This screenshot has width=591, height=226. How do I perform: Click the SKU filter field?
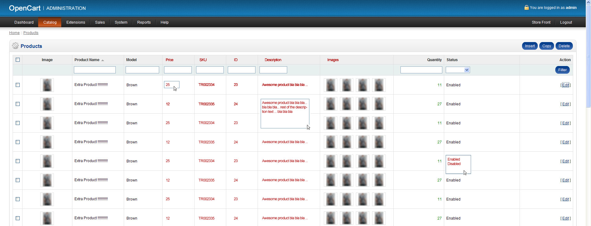pyautogui.click(x=210, y=70)
